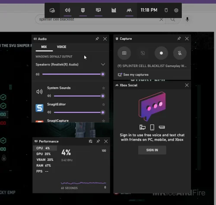Viewport: 216px width, 205px height.
Task: Pin the Audio widget
Action: point(97,38)
